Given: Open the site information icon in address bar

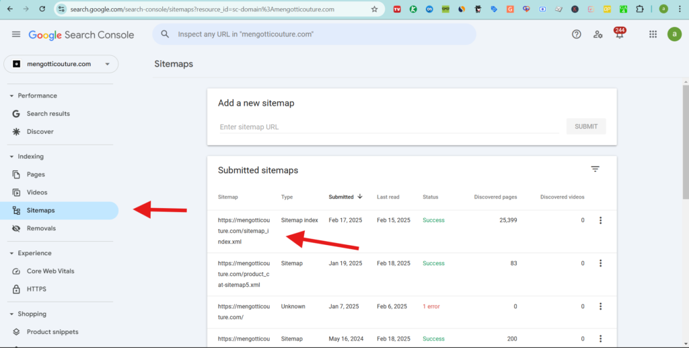Looking at the screenshot, I should [61, 9].
